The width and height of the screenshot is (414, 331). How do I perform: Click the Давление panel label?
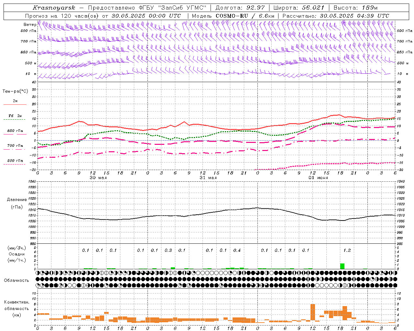click(17, 200)
